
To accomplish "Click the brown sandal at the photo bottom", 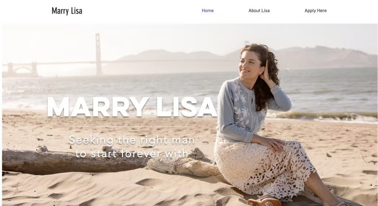I will pyautogui.click(x=264, y=202).
